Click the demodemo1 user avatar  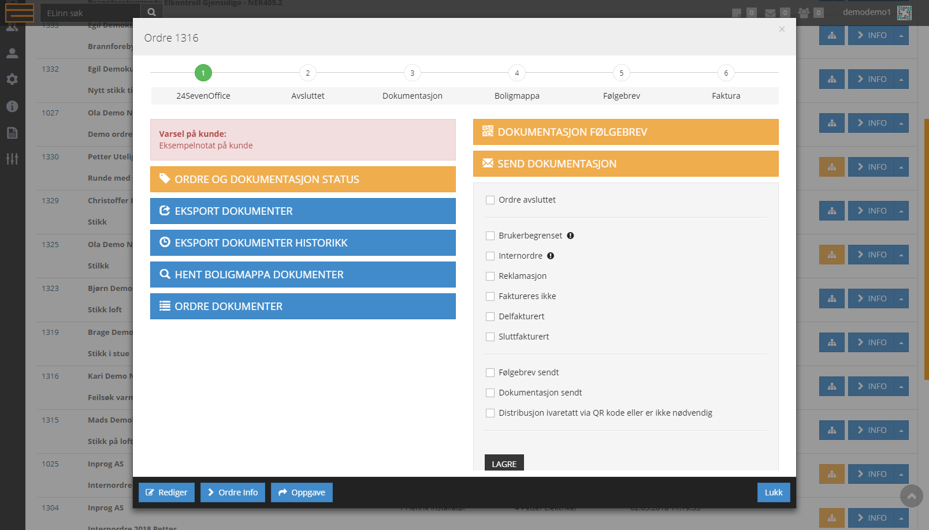tap(904, 13)
